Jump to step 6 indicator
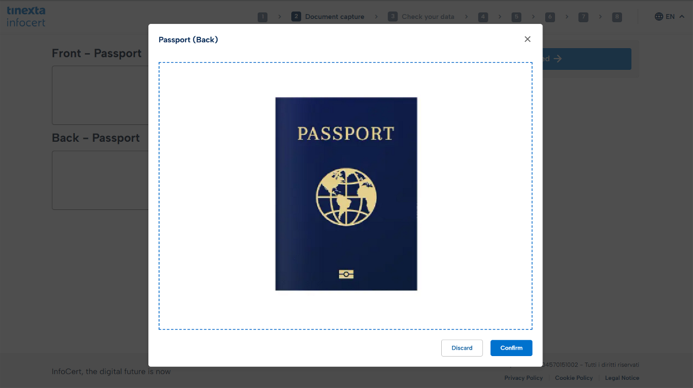Screen dimensions: 693x388 click(x=550, y=17)
